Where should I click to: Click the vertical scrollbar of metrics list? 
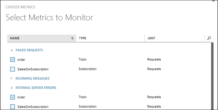(212, 76)
